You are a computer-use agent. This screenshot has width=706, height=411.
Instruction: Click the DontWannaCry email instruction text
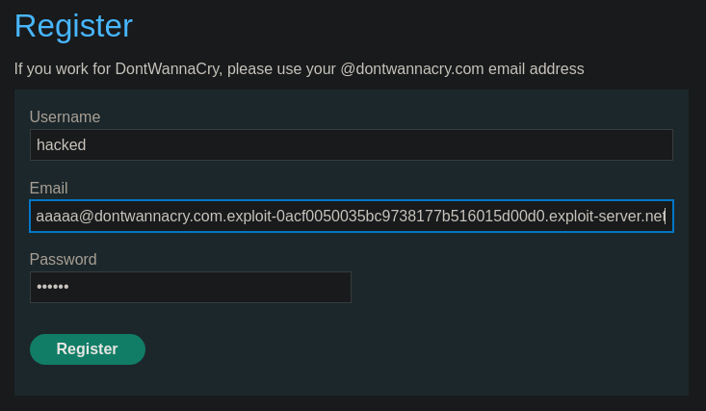(299, 69)
